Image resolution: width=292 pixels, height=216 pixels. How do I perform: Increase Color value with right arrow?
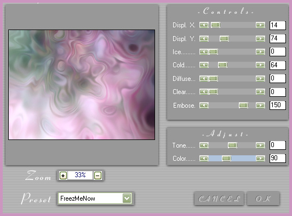(x=260, y=158)
